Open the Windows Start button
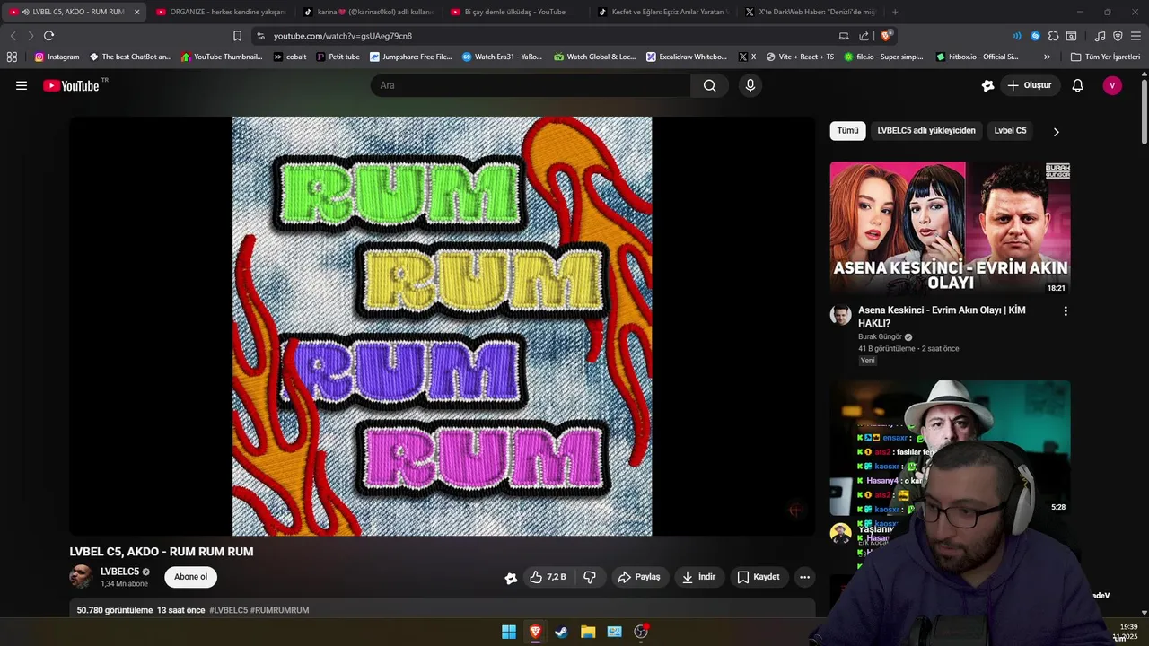Viewport: 1149px width, 646px height. tap(509, 632)
